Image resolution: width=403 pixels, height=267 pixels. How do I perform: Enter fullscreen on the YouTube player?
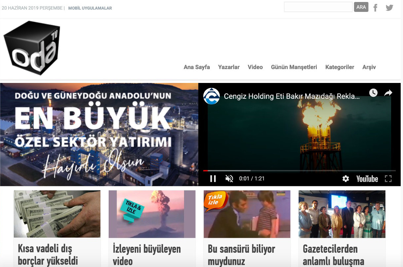[x=388, y=178]
